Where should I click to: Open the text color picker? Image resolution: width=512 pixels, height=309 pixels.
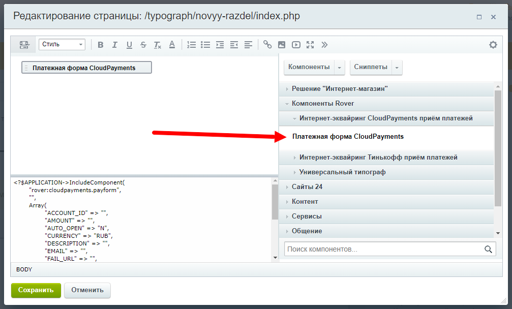172,45
